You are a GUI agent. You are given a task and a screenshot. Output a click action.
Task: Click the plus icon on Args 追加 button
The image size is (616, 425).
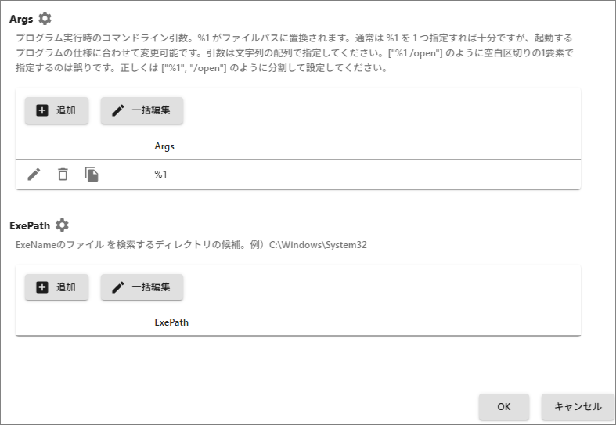tap(43, 110)
